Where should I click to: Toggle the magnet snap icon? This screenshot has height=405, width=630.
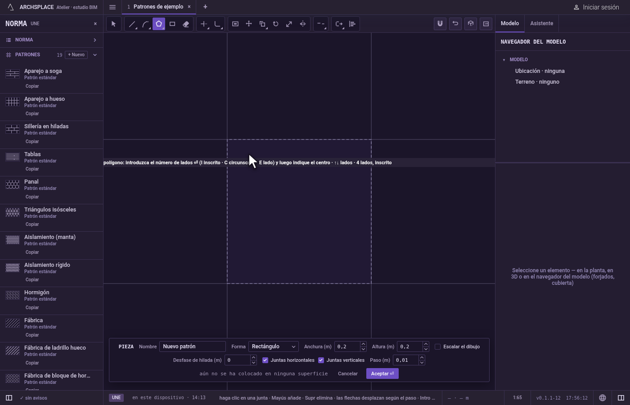coord(440,24)
